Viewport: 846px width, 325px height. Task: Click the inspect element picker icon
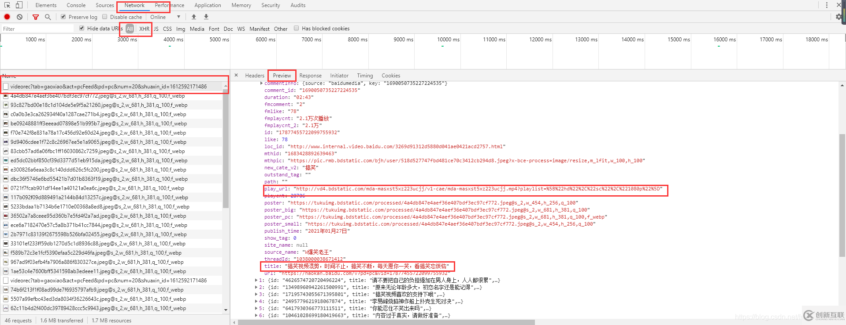pos(7,5)
